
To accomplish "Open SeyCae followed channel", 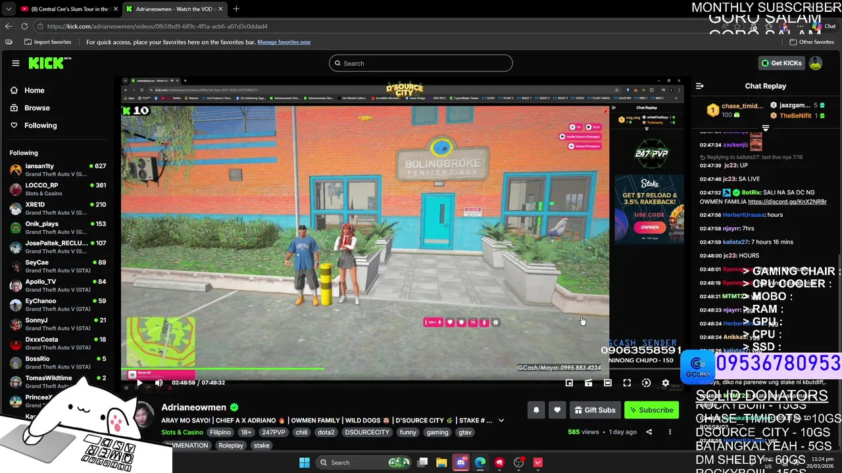I will (58, 266).
